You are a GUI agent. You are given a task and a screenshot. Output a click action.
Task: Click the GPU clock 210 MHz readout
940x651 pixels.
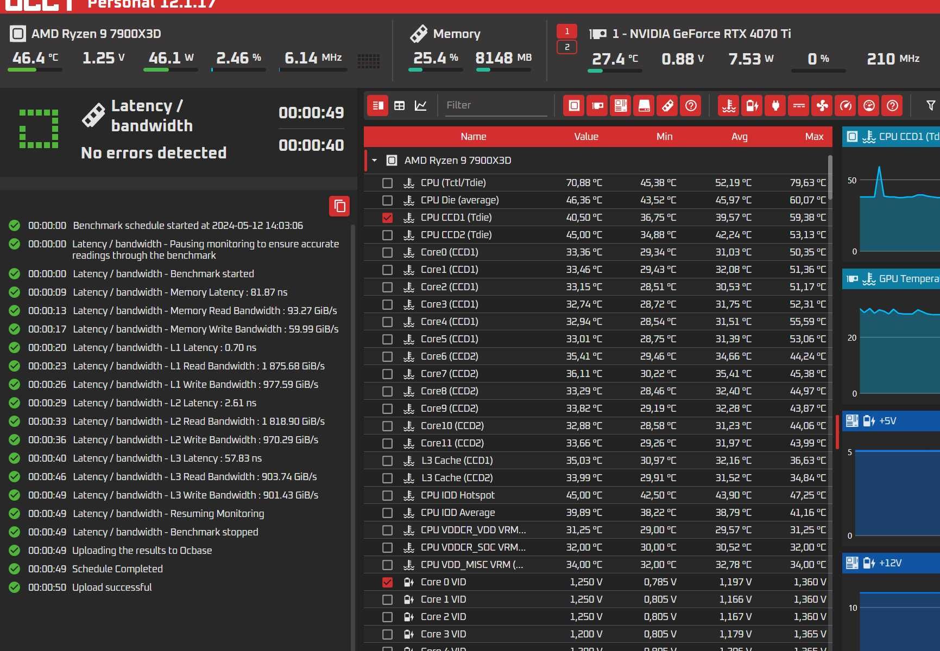coord(893,59)
